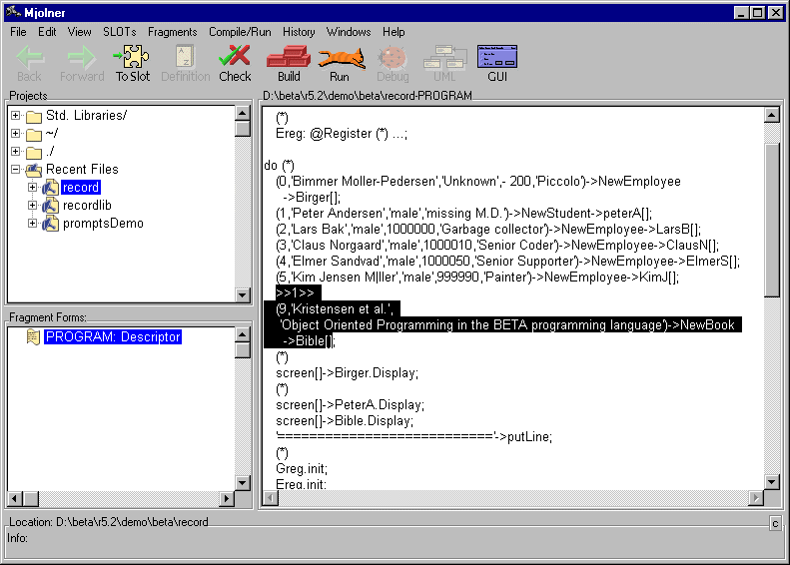
Task: Open the GUI editor icon
Action: [x=497, y=62]
